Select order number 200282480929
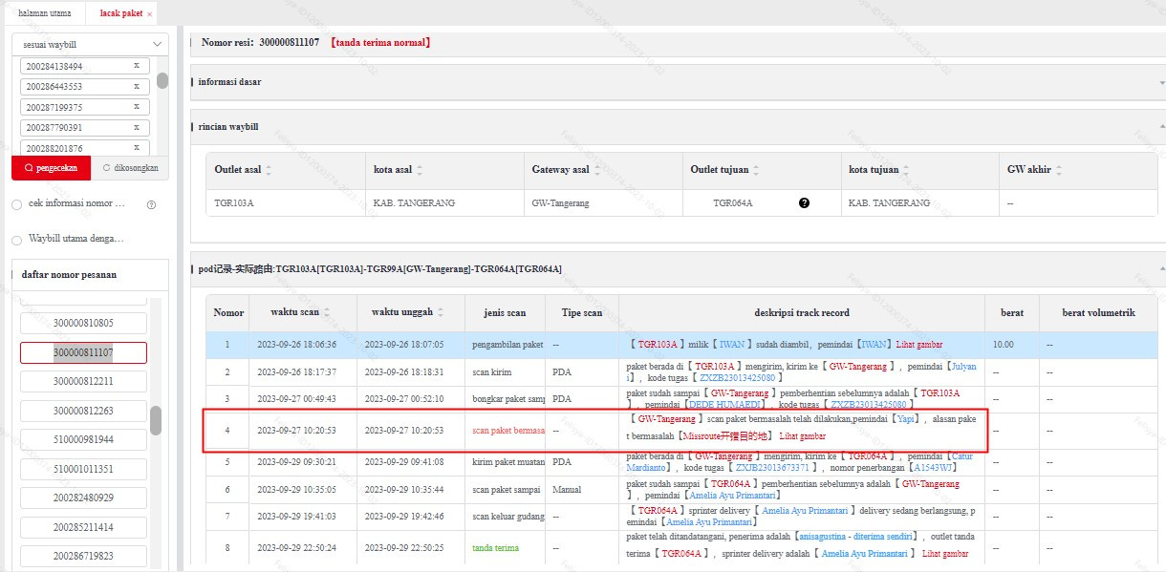Screen dimensions: 1166x572 point(83,498)
